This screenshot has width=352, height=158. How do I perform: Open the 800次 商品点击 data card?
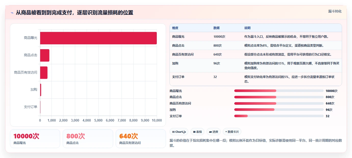(x=88, y=139)
